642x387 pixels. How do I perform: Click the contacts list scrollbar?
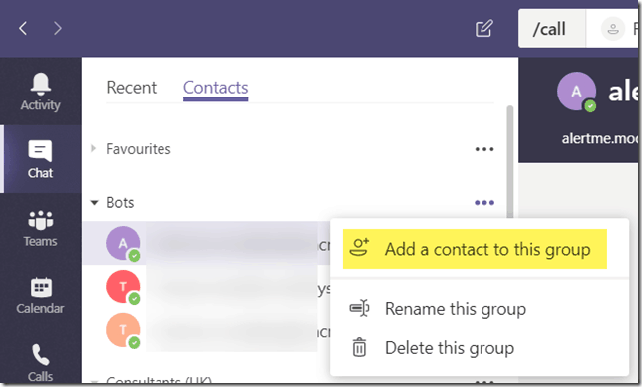pos(509,163)
